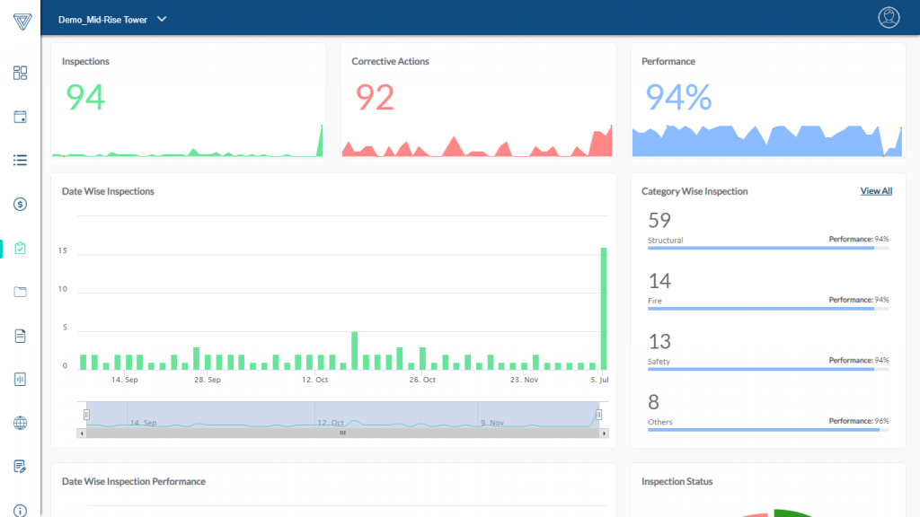920x517 pixels.
Task: Click the Performance value 94%
Action: 679,97
